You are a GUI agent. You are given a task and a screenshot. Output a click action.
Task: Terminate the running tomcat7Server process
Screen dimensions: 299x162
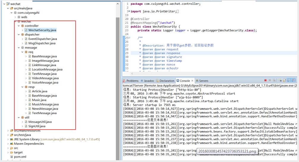tap(265, 80)
